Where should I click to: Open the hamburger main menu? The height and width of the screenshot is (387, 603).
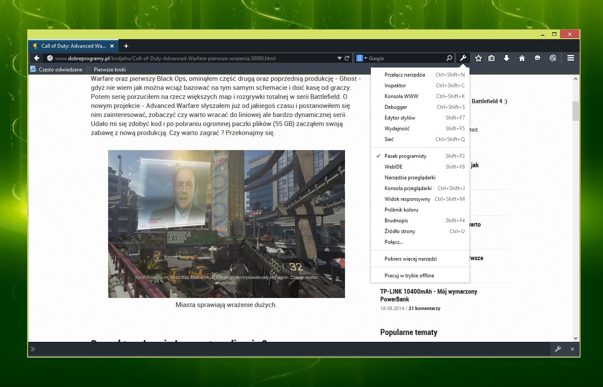point(571,58)
